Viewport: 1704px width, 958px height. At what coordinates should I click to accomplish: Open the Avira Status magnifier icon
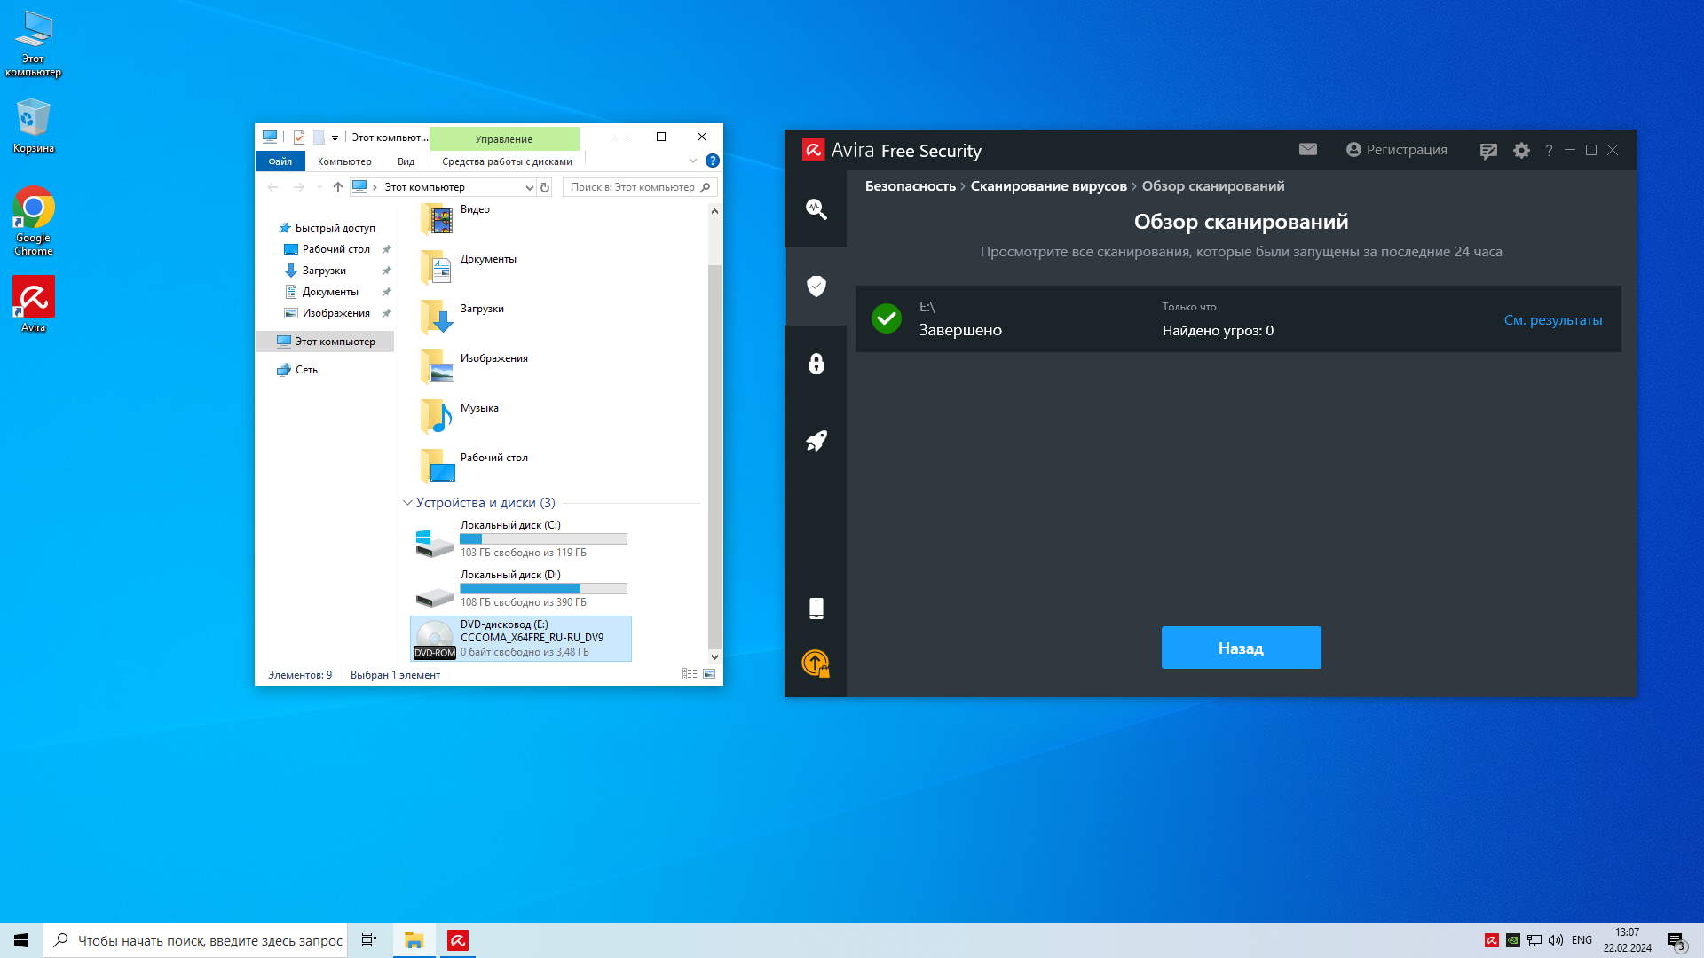pyautogui.click(x=816, y=209)
